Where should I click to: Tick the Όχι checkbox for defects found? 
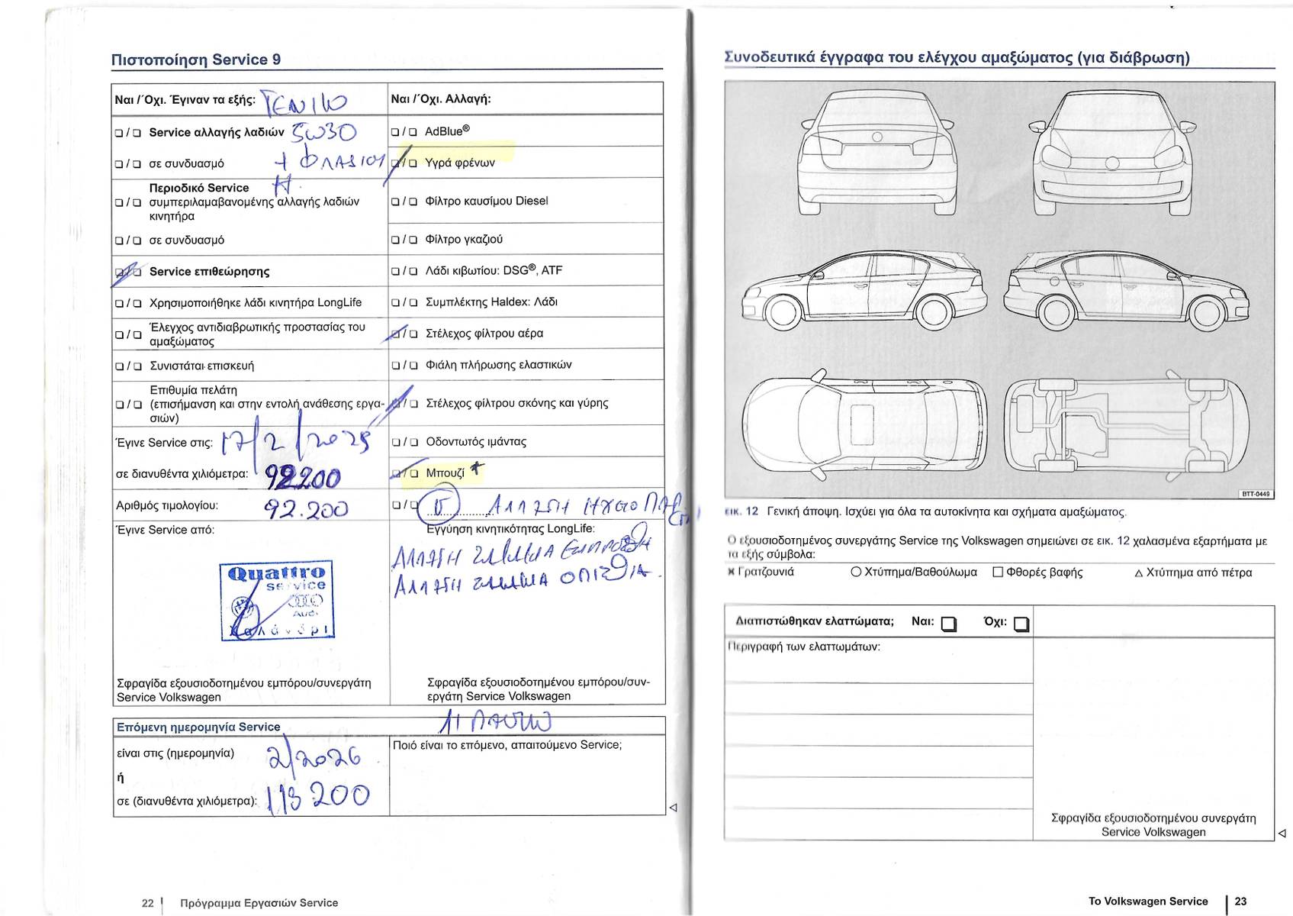pyautogui.click(x=1021, y=624)
